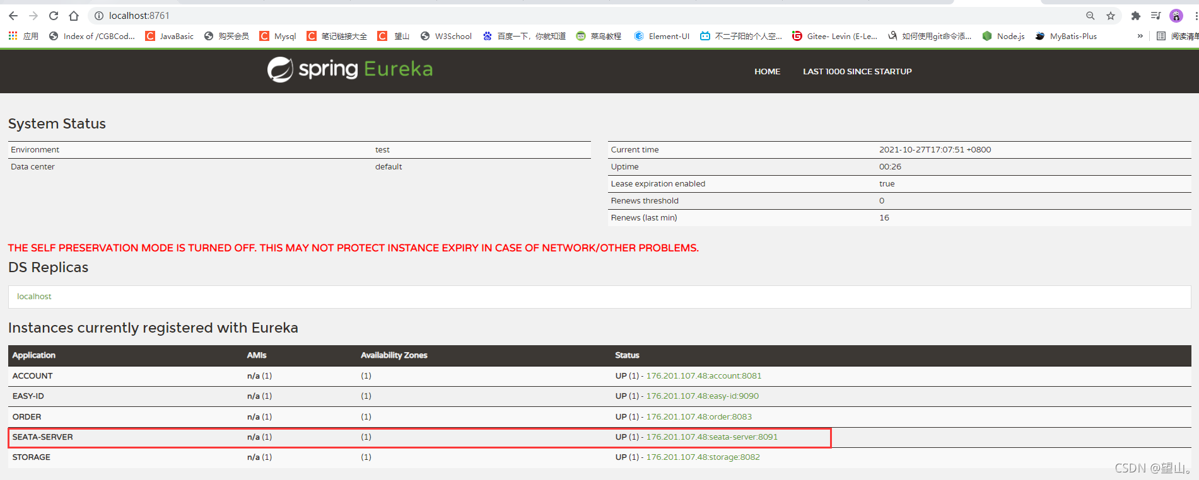Click the Environment value test
Image resolution: width=1199 pixels, height=480 pixels.
pos(382,150)
